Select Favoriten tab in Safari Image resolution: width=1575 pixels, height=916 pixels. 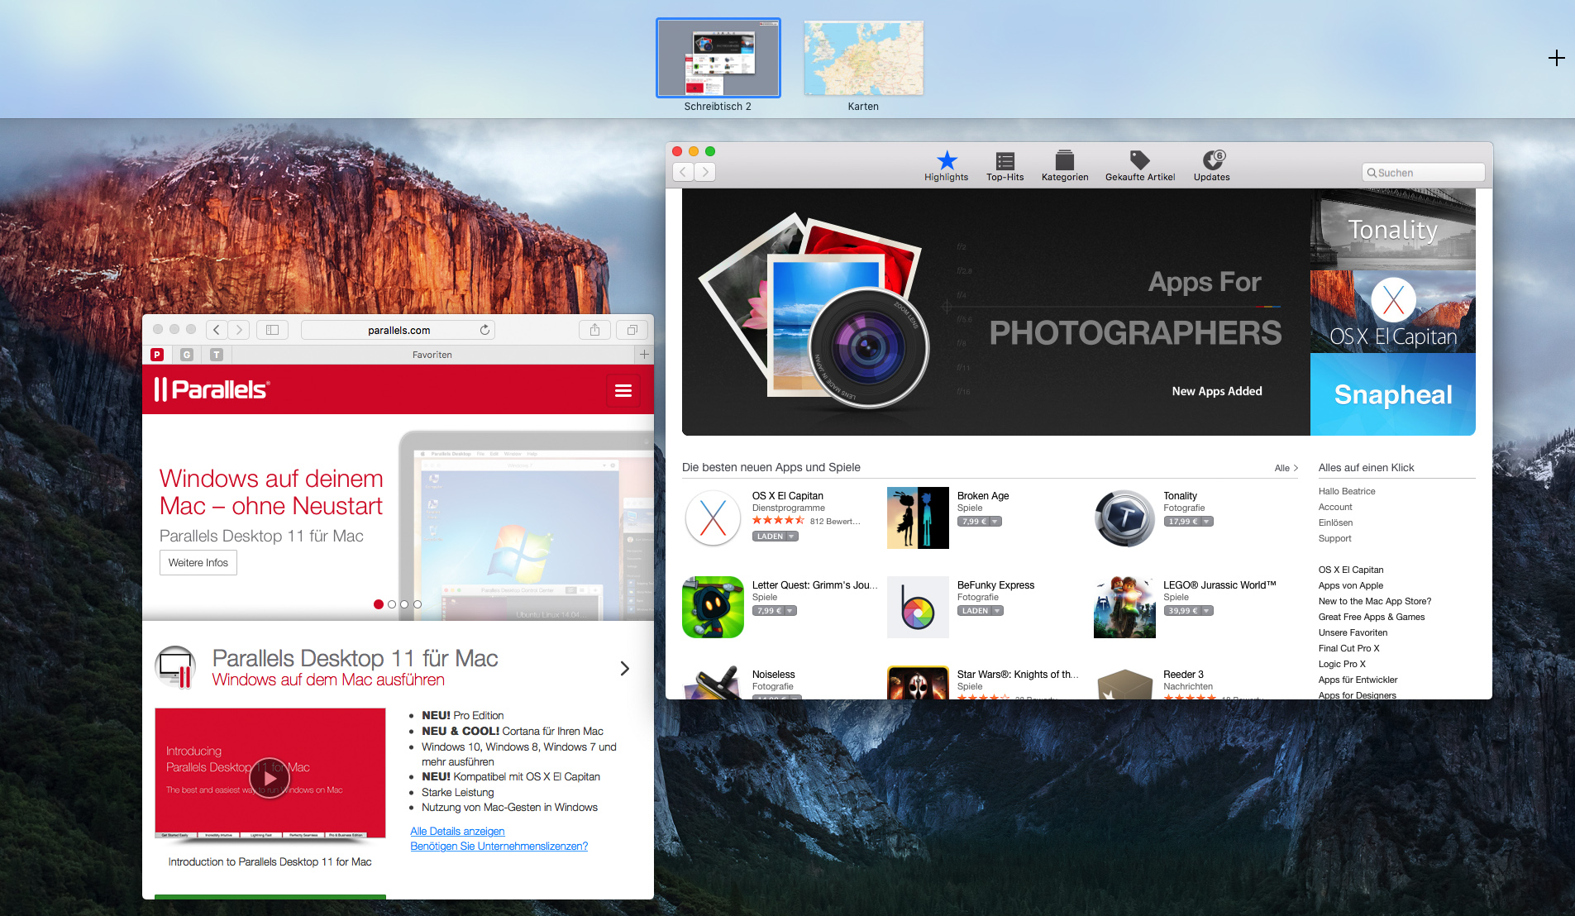coord(432,355)
